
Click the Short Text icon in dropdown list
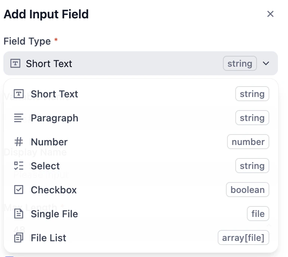pos(18,94)
